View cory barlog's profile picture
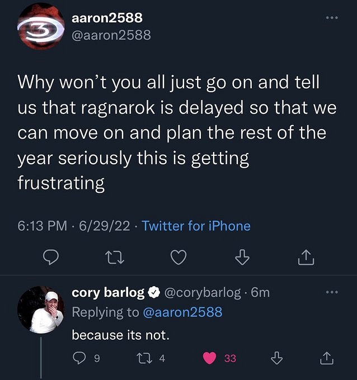The image size is (357, 380). (41, 310)
